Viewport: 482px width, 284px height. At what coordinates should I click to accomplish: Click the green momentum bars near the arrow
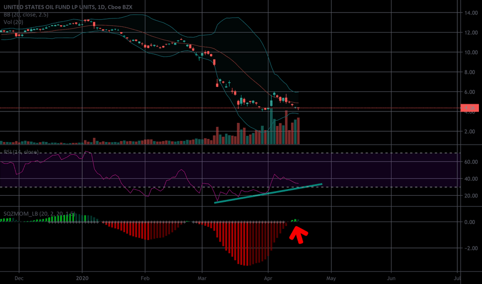[295, 220]
